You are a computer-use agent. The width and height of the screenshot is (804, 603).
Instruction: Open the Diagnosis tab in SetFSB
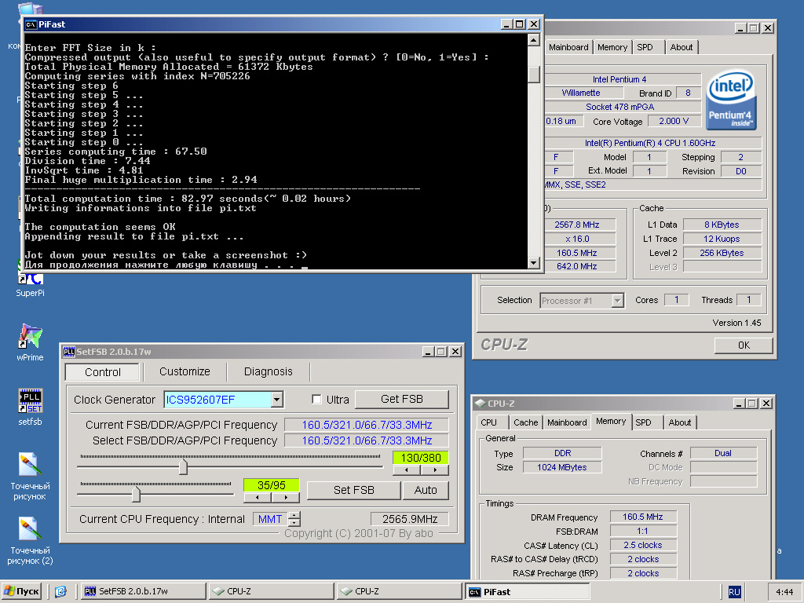(x=269, y=371)
